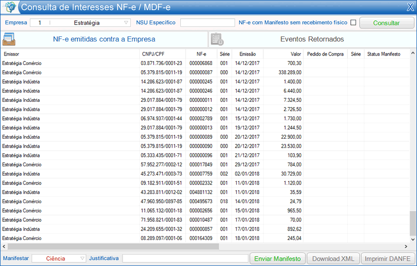Click the Pedido de Compra column header
Image resolution: width=417 pixels, height=266 pixels.
click(325, 54)
